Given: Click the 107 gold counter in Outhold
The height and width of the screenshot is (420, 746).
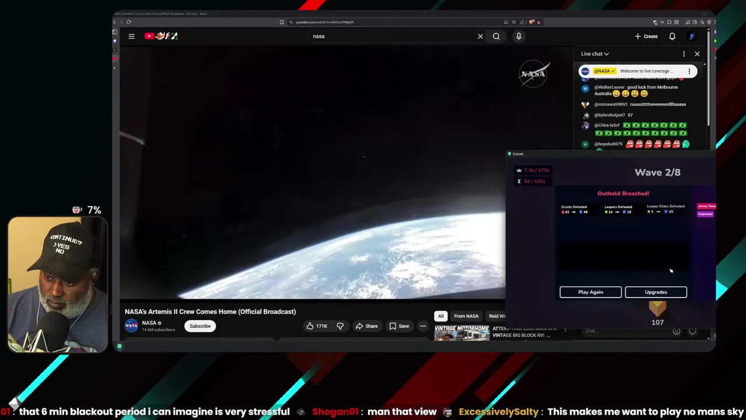Looking at the screenshot, I should click(657, 322).
